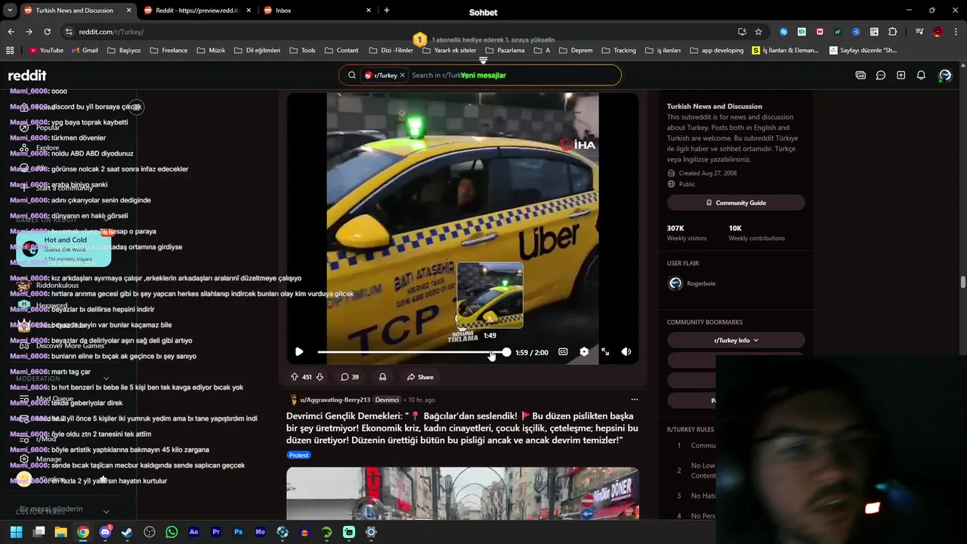Seek on the video progress bar
The height and width of the screenshot is (544, 967).
412,352
